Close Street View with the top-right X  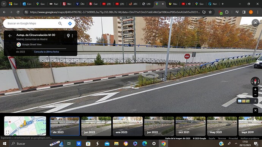(x=255, y=23)
